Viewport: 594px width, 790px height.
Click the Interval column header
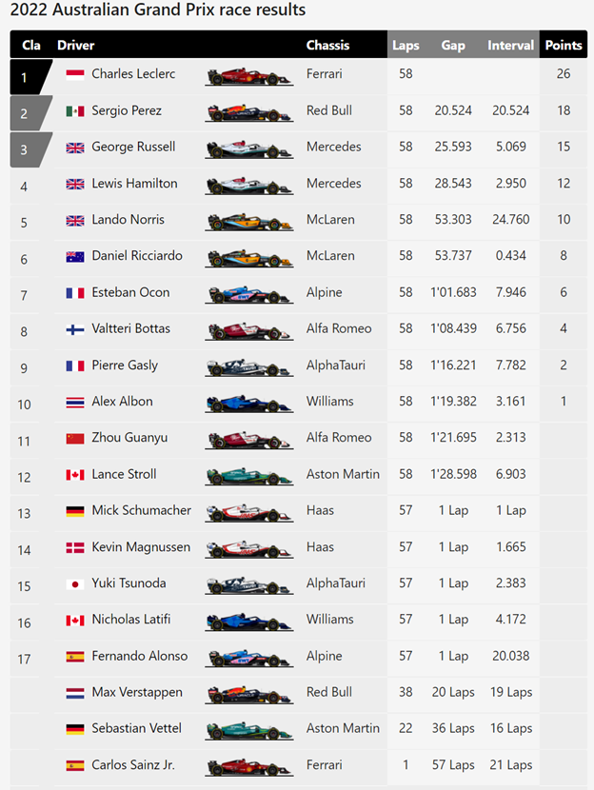pyautogui.click(x=510, y=45)
